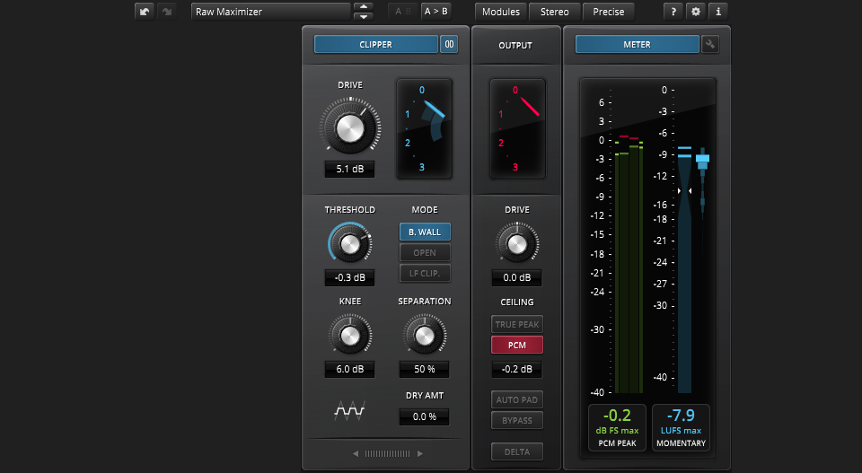Open meter settings wrench icon

point(710,45)
